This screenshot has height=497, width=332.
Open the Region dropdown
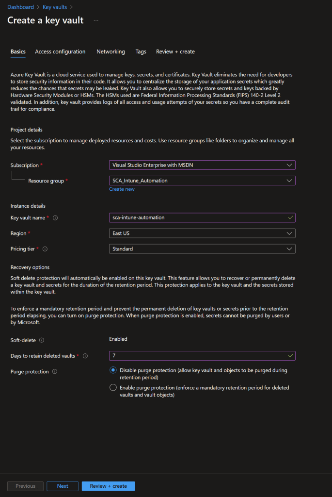pos(202,233)
